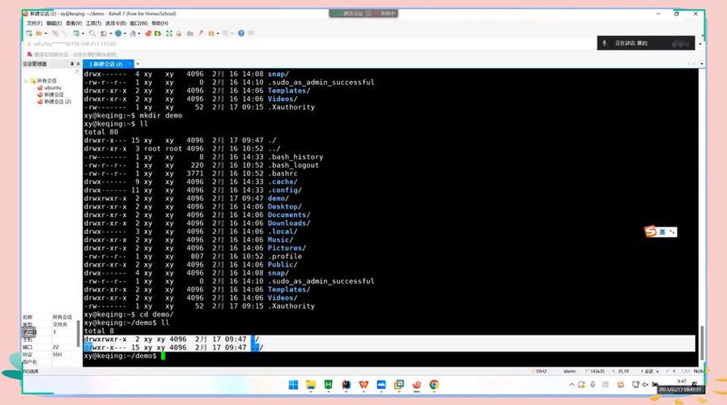Click the 'mkdir demo' command line text

point(160,116)
